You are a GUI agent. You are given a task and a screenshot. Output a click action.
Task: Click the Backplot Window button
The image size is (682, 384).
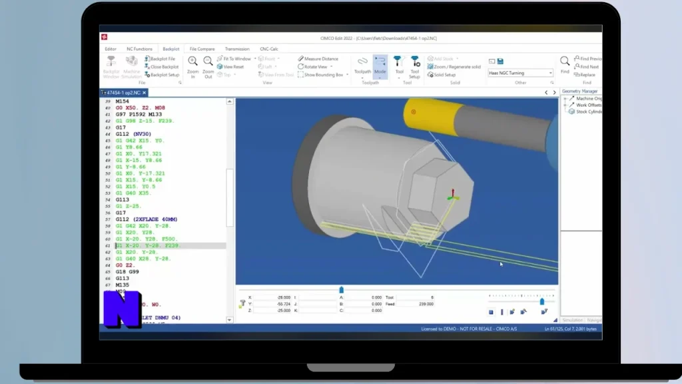tap(111, 67)
